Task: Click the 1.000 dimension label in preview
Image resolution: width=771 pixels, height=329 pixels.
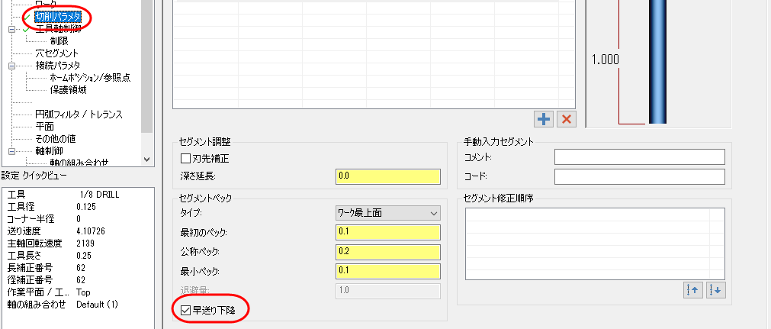Action: pos(605,59)
